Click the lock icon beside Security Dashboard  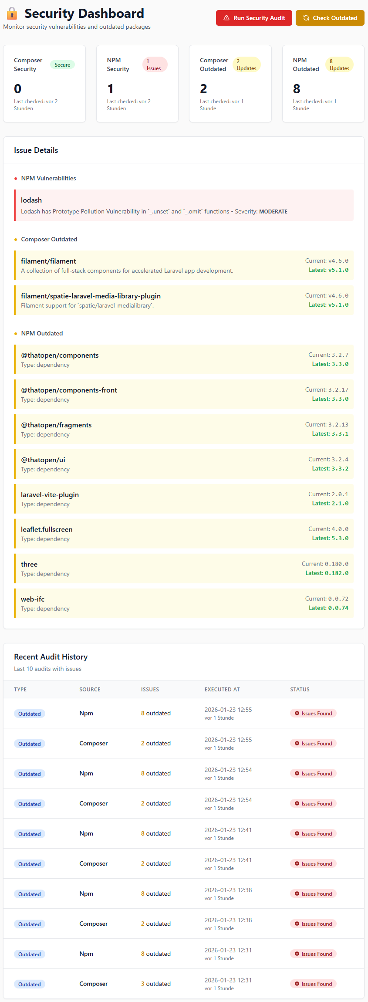click(12, 14)
